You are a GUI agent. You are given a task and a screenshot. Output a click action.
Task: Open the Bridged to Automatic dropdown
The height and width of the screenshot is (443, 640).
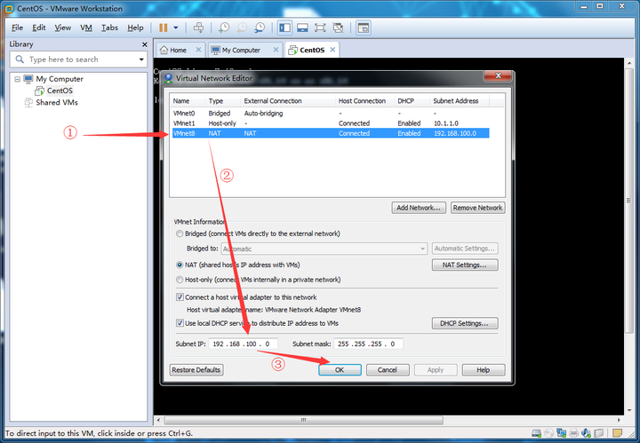click(324, 249)
